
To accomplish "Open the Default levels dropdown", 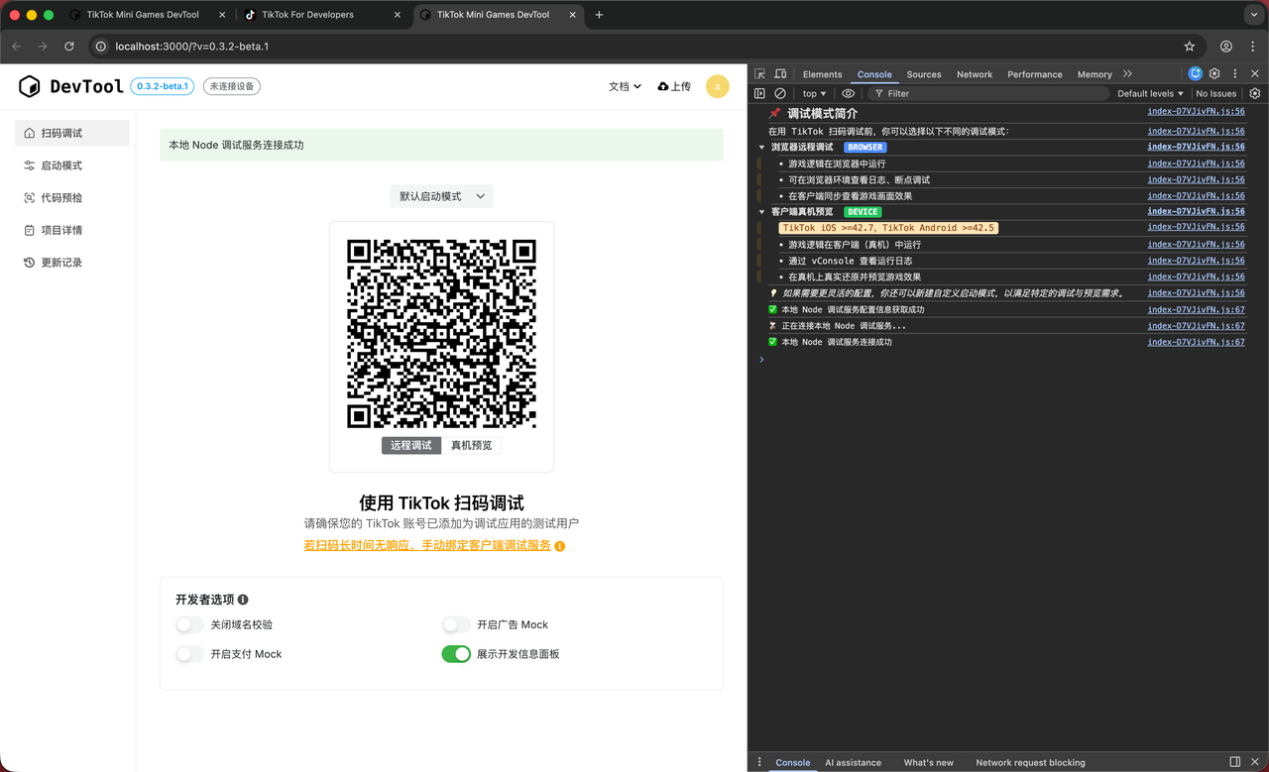I will (x=1150, y=93).
